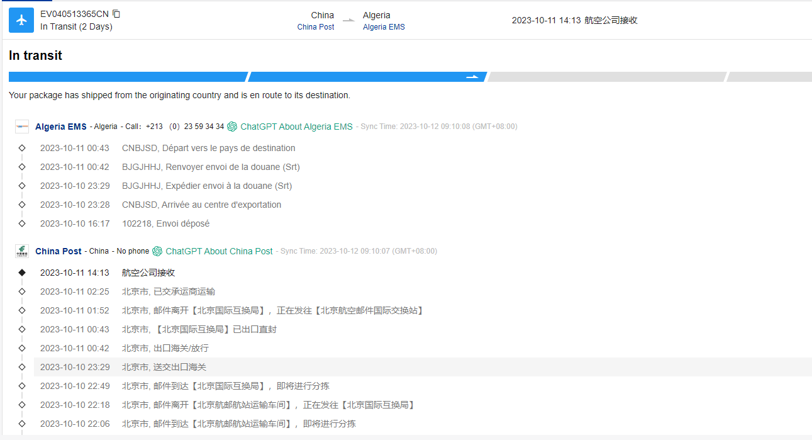812x440 pixels.
Task: Click '102218, Envoi déposé' row
Action: [166, 223]
